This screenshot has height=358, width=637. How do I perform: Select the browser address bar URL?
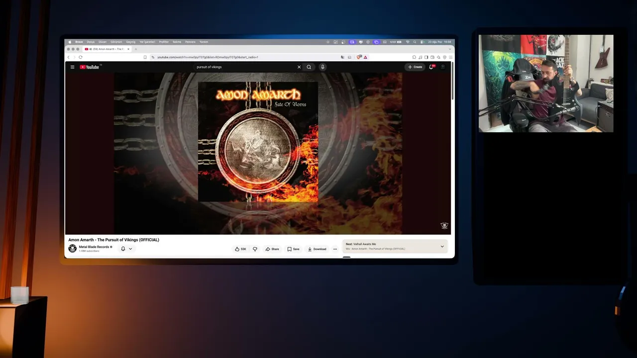tap(208, 57)
